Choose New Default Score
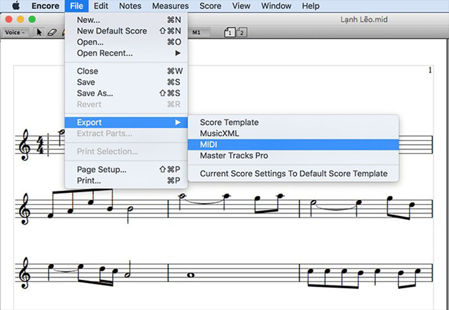 click(126, 31)
